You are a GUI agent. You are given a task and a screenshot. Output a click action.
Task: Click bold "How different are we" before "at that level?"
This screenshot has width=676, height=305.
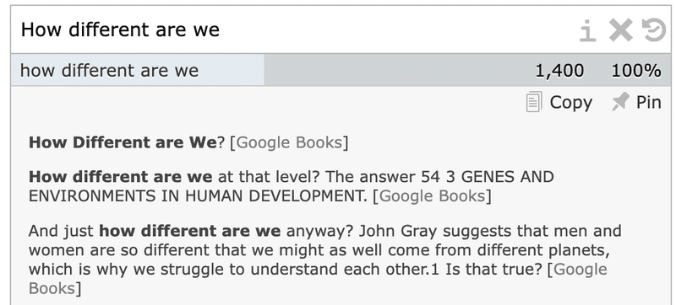point(120,177)
